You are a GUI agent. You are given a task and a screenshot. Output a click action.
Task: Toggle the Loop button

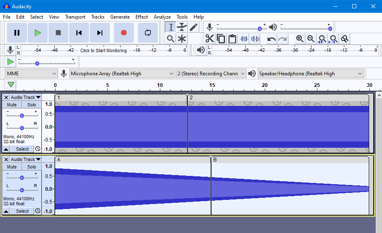point(148,33)
